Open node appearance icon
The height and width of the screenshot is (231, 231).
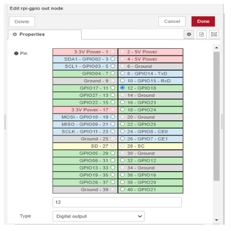coord(214,34)
